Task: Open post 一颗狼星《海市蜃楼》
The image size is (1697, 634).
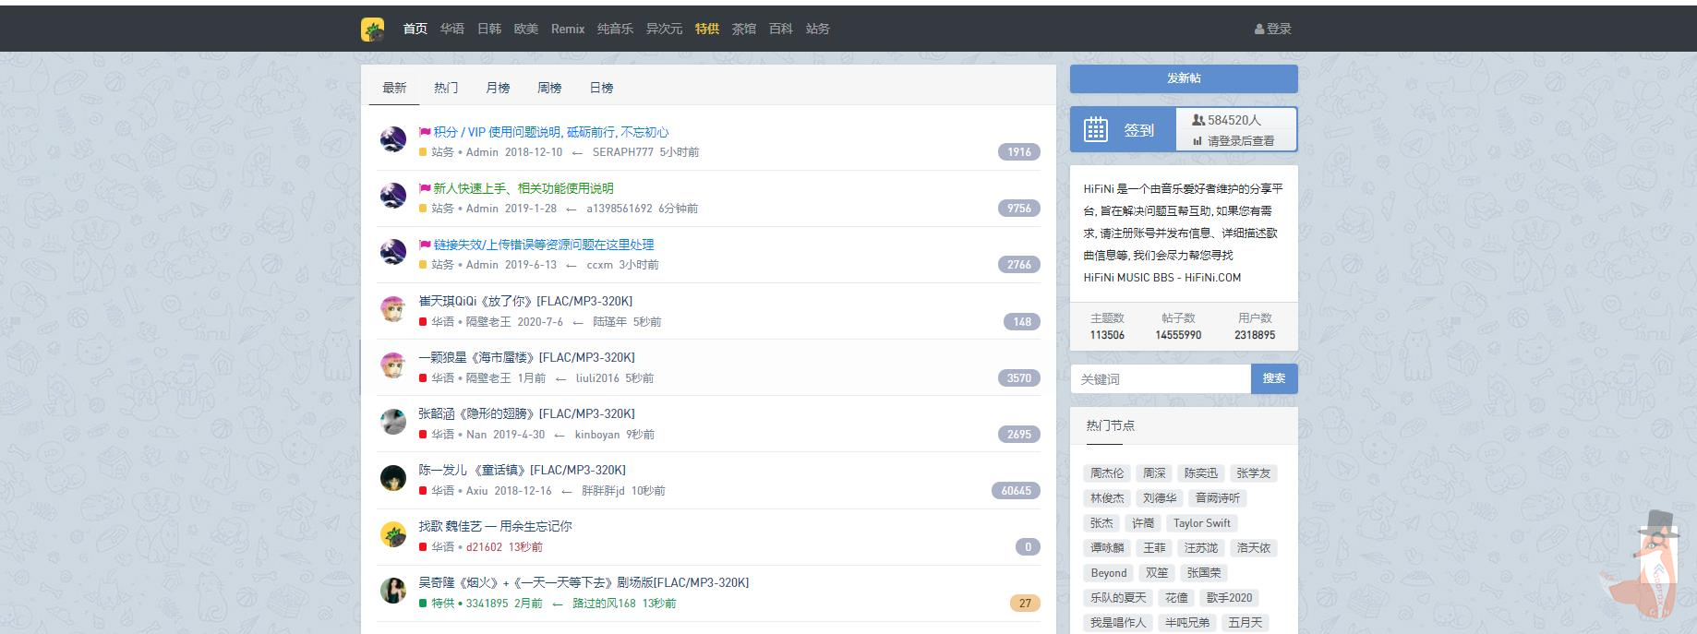Action: pyautogui.click(x=526, y=357)
